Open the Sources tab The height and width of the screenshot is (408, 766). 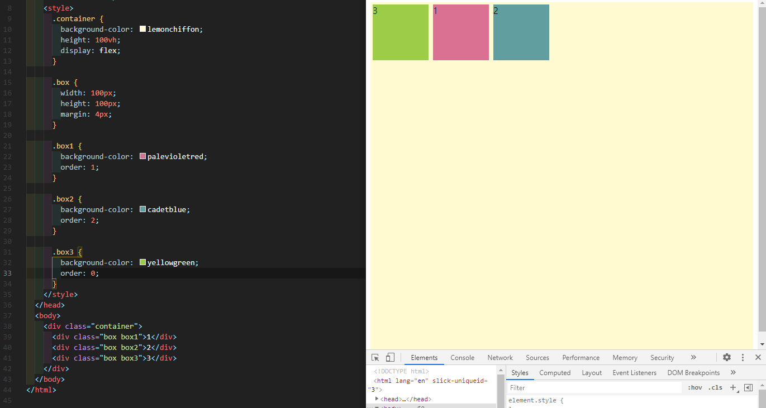point(537,358)
